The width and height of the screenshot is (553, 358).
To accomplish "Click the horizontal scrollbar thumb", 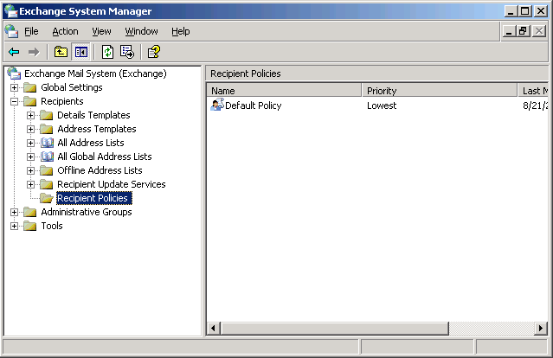I will (335, 329).
